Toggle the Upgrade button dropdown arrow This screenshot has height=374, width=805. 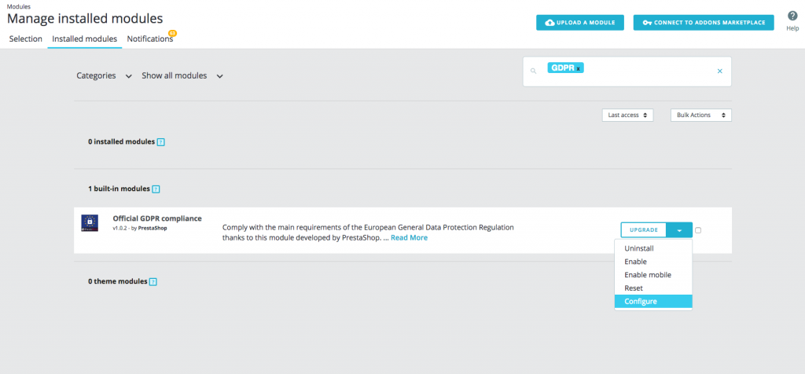click(679, 230)
